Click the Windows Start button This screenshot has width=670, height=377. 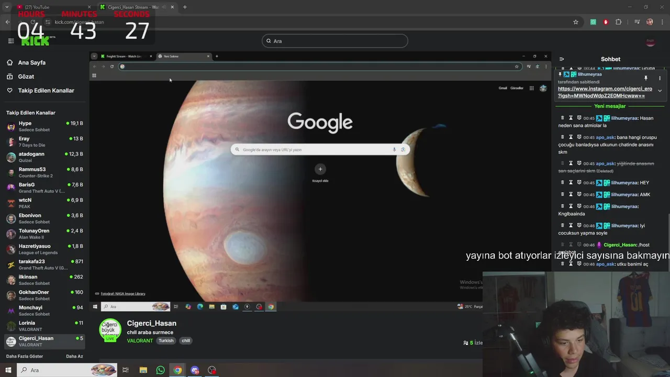[x=8, y=370]
